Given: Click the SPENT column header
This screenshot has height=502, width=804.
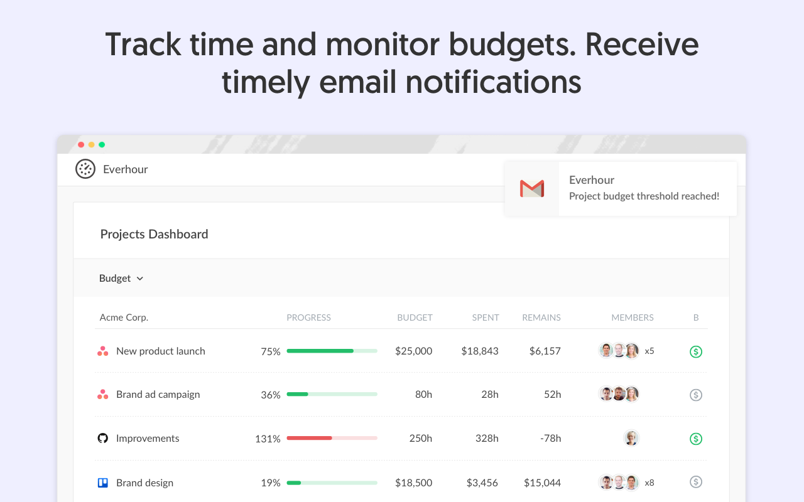Looking at the screenshot, I should point(486,318).
